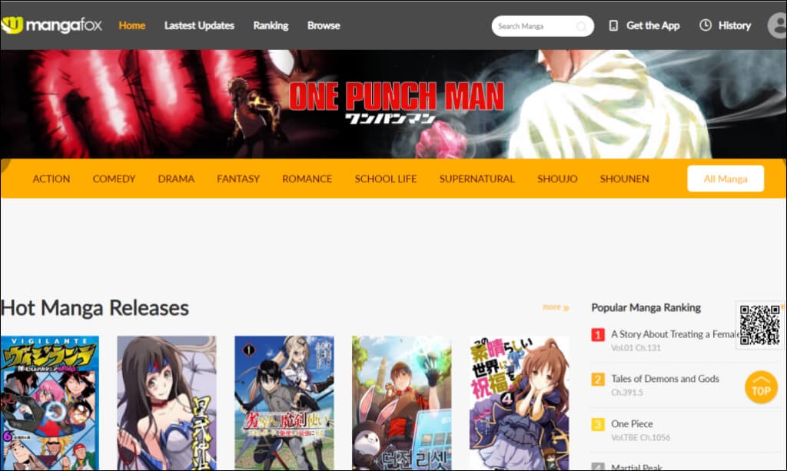Select the SUPERNATURAL genre

(x=477, y=179)
